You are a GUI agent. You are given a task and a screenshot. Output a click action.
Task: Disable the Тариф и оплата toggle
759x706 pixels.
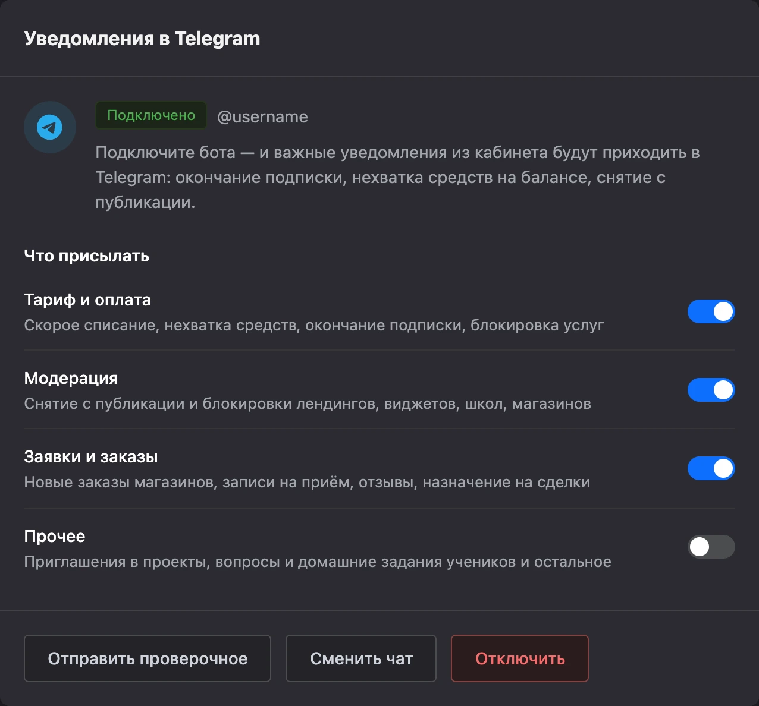pos(711,311)
